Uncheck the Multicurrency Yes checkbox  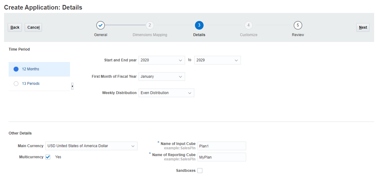tap(48, 157)
